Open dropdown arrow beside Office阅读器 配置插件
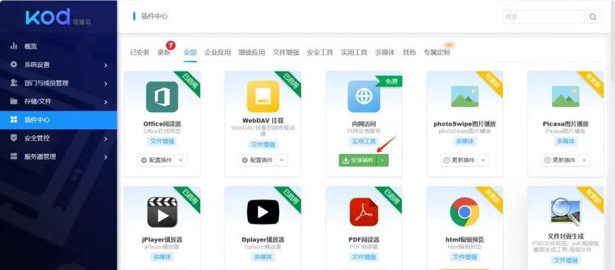 [181, 160]
